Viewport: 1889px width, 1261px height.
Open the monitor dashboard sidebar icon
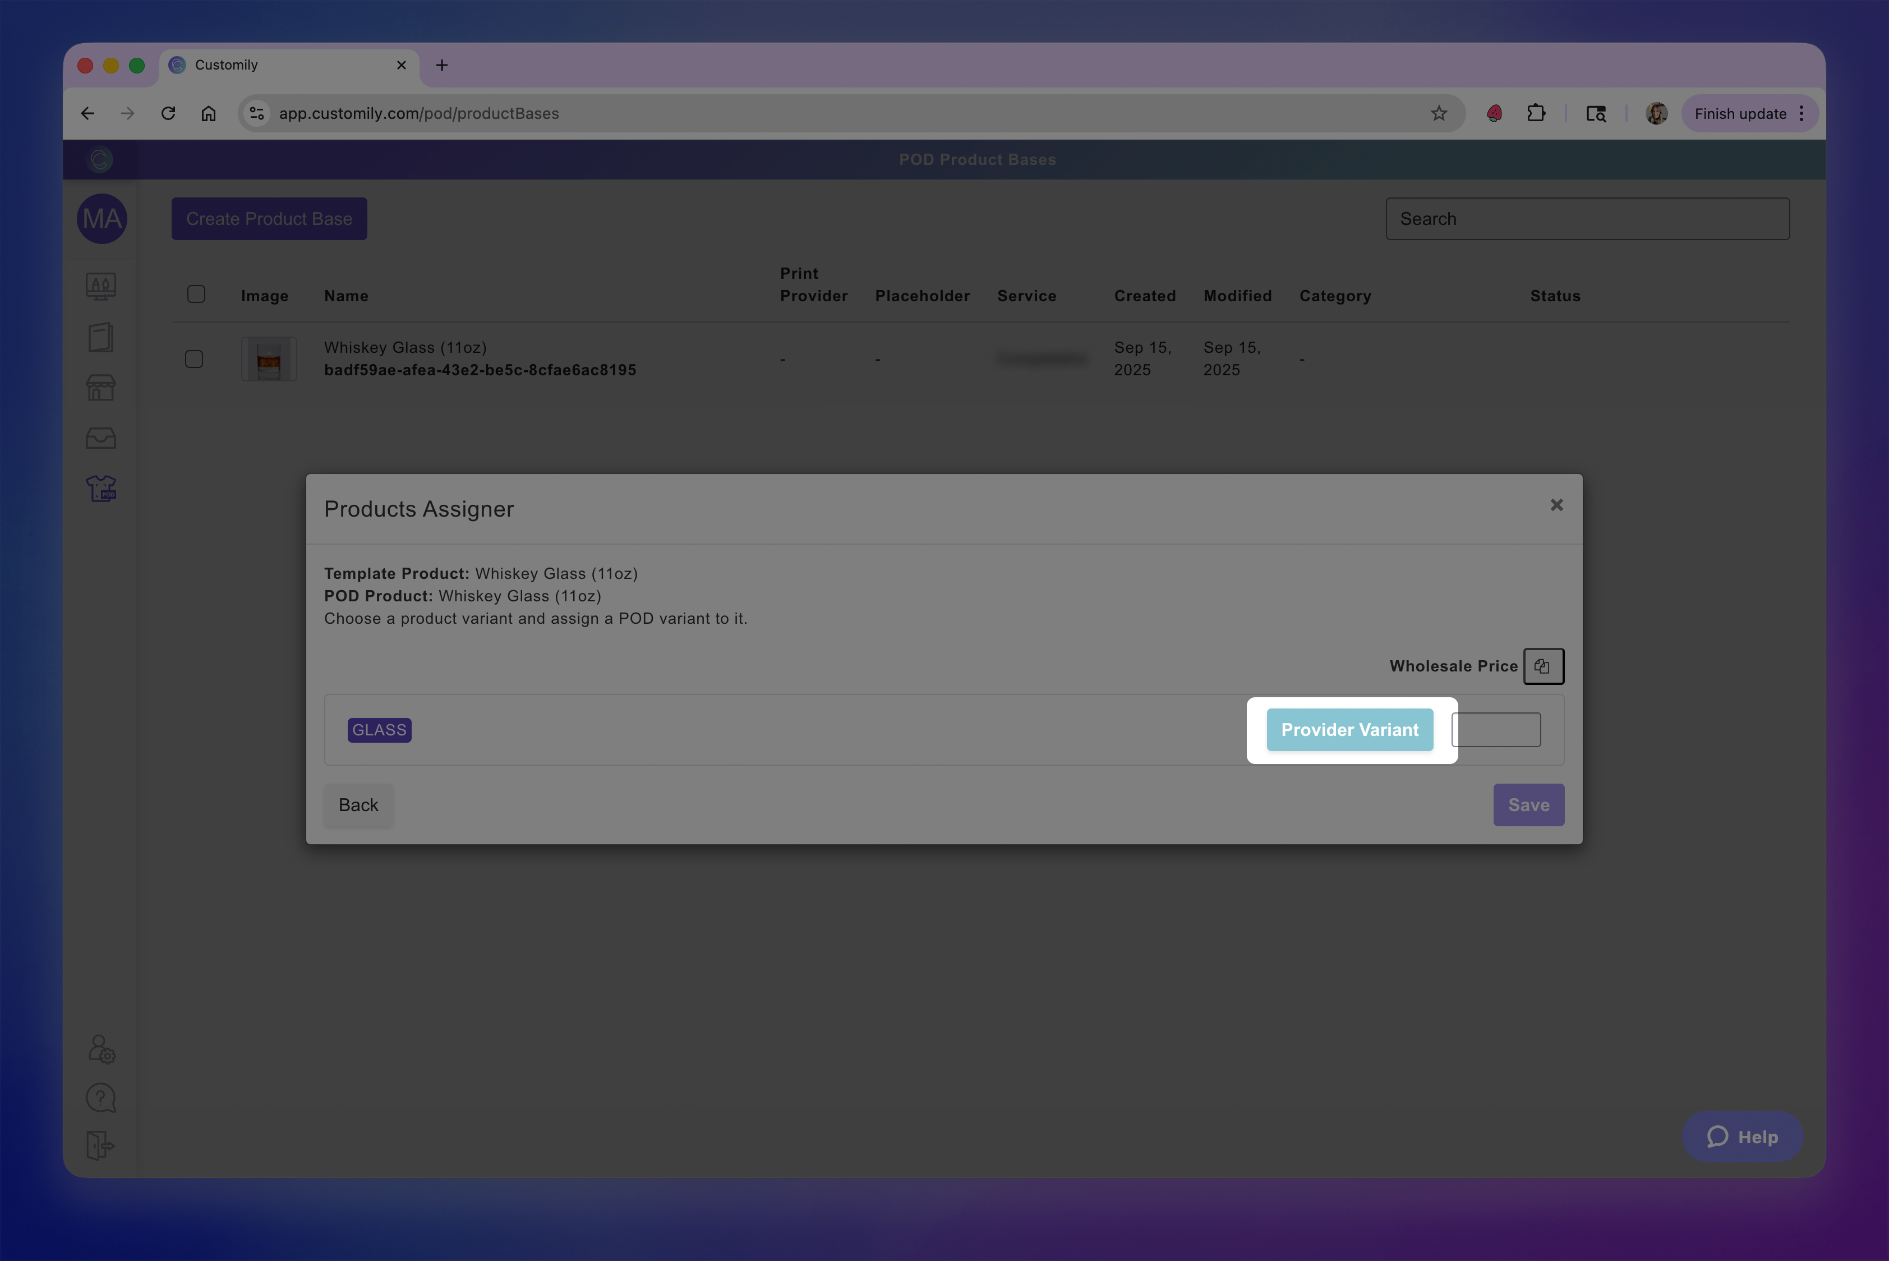tap(100, 286)
